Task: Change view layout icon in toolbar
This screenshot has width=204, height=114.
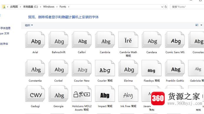Action: click(197, 25)
